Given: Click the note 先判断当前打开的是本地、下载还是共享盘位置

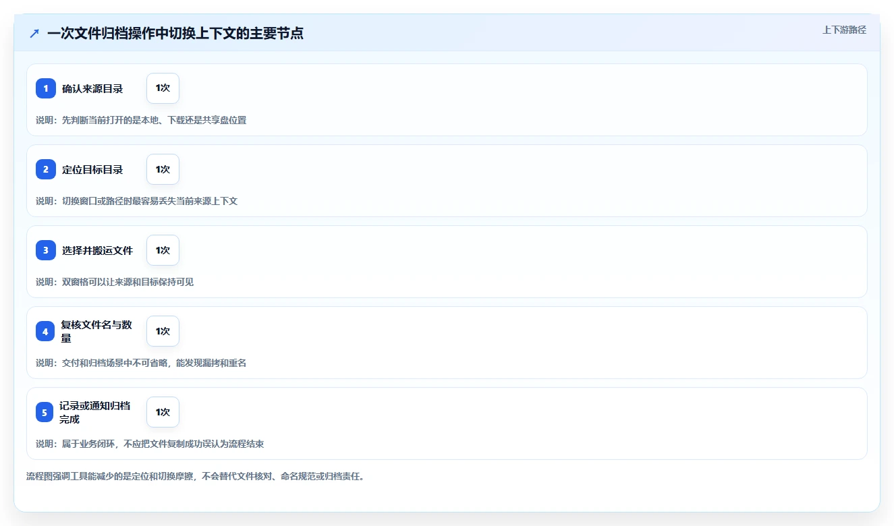Looking at the screenshot, I should tap(154, 120).
